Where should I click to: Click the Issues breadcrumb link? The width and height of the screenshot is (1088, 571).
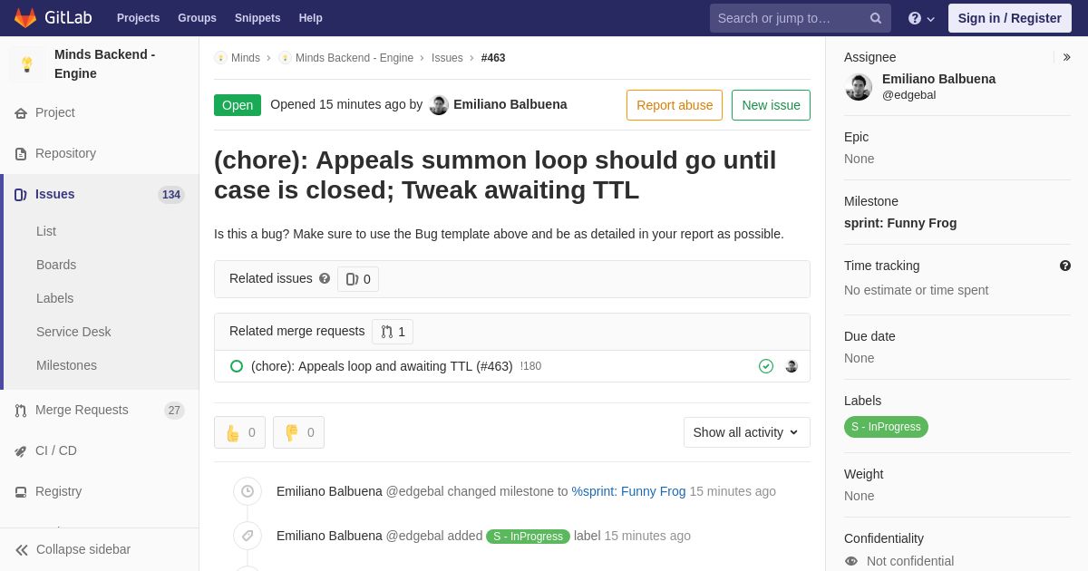(447, 58)
